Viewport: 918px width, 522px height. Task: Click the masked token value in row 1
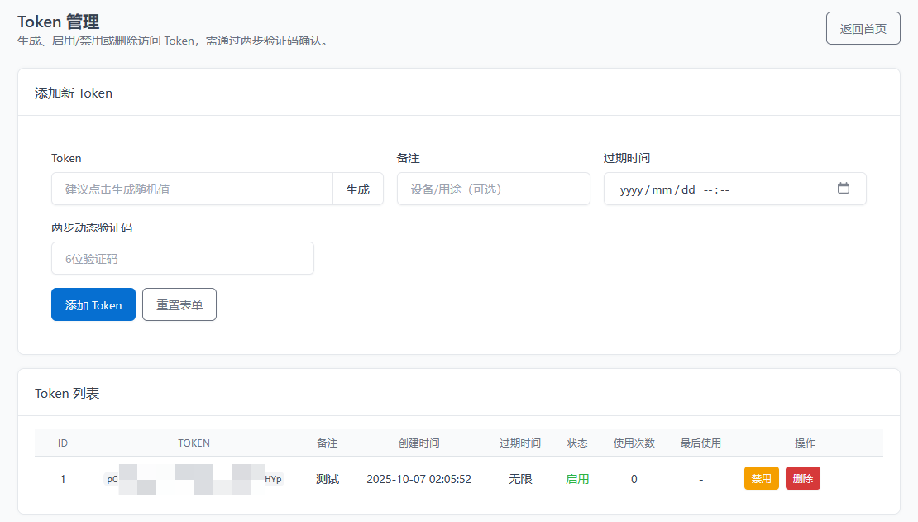click(194, 479)
